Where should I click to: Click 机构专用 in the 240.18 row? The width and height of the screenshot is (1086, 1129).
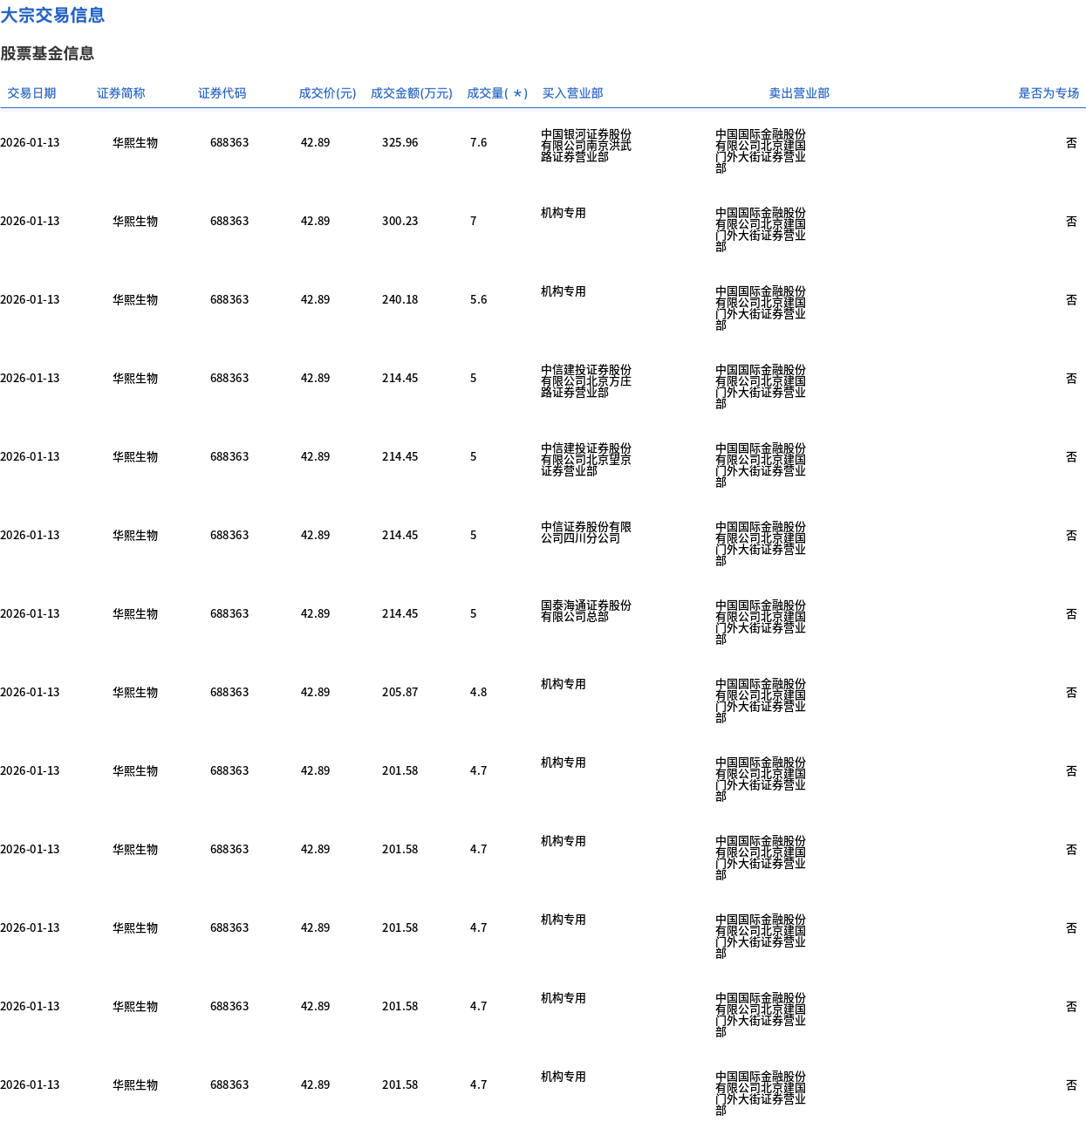click(563, 291)
